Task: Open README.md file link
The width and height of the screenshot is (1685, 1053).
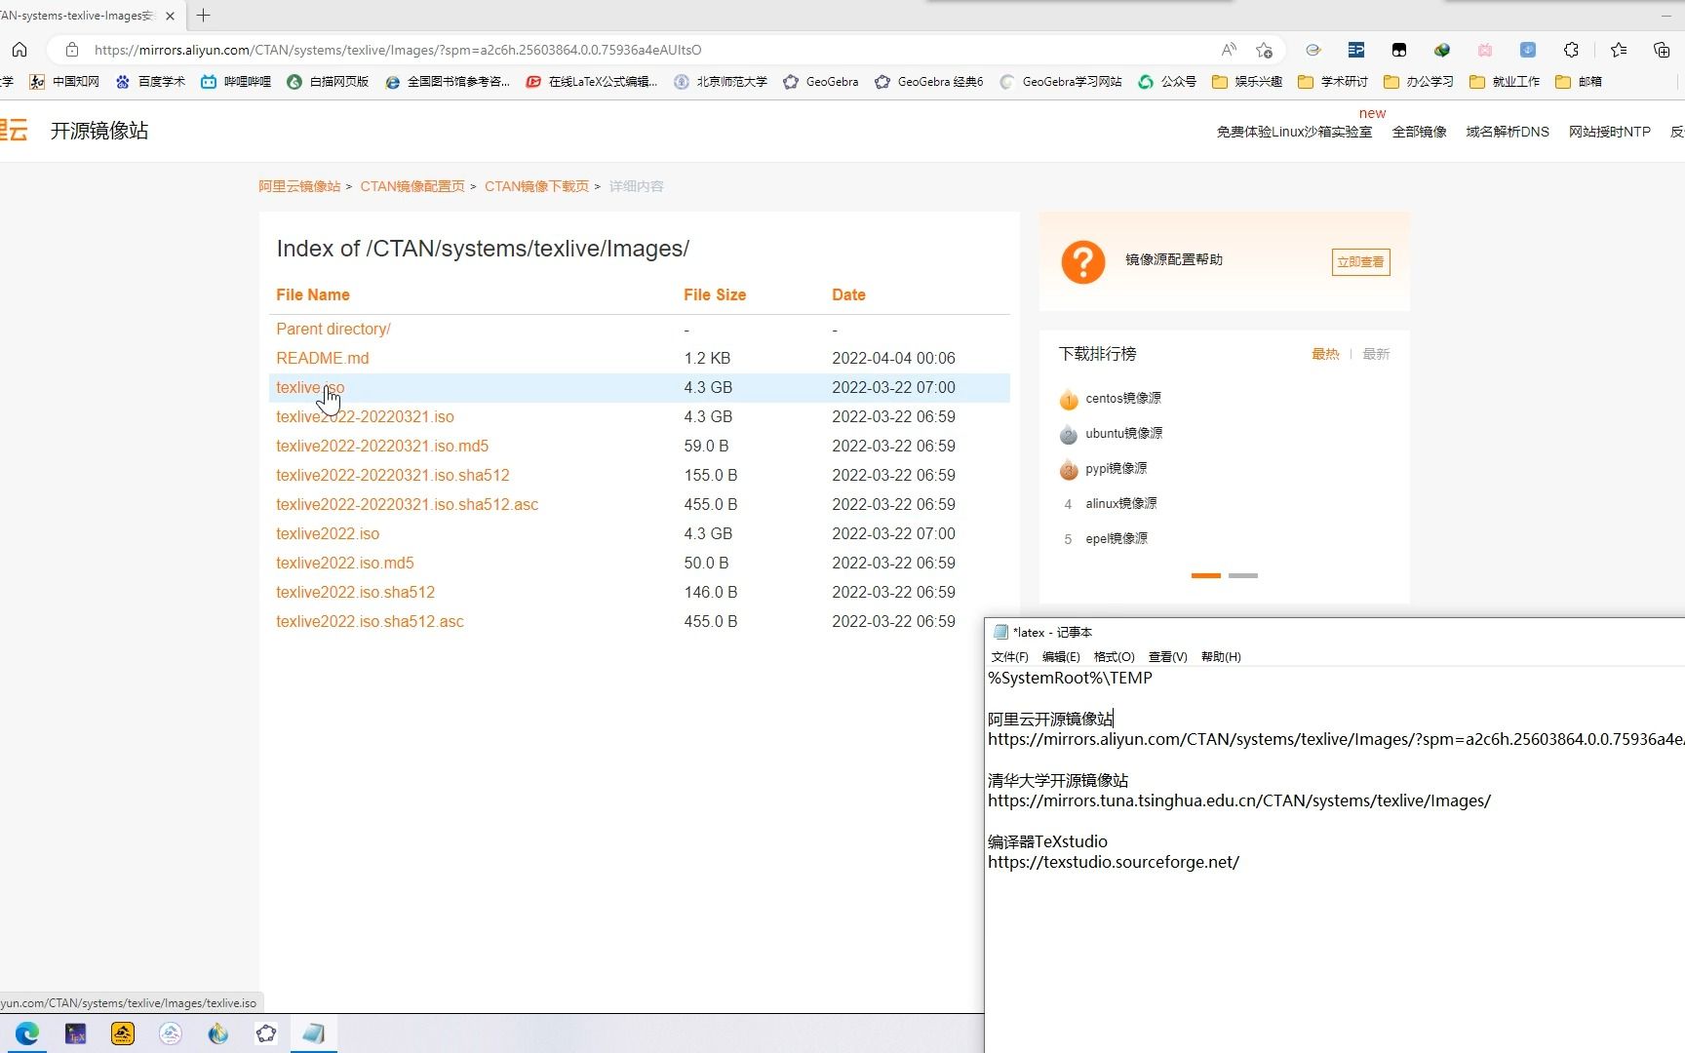Action: click(323, 358)
